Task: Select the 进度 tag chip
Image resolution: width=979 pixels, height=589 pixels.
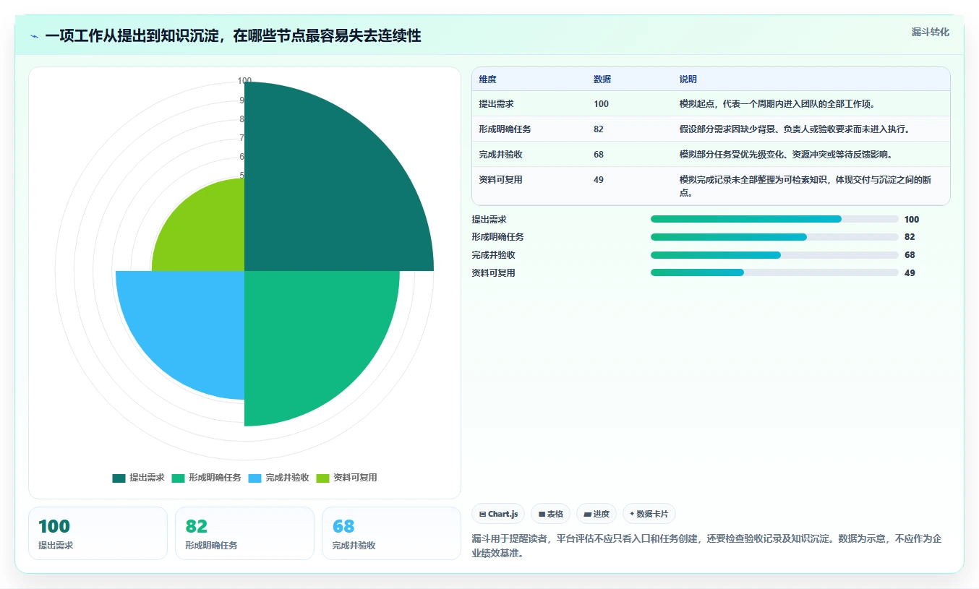Action: pyautogui.click(x=597, y=514)
